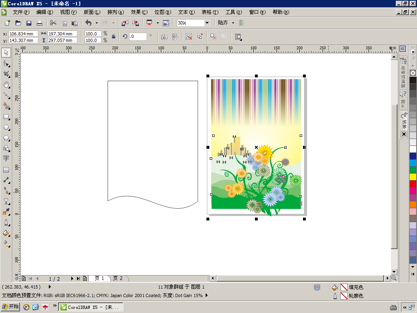This screenshot has width=417, height=313.
Task: Pick the red color swatch
Action: tap(413, 183)
